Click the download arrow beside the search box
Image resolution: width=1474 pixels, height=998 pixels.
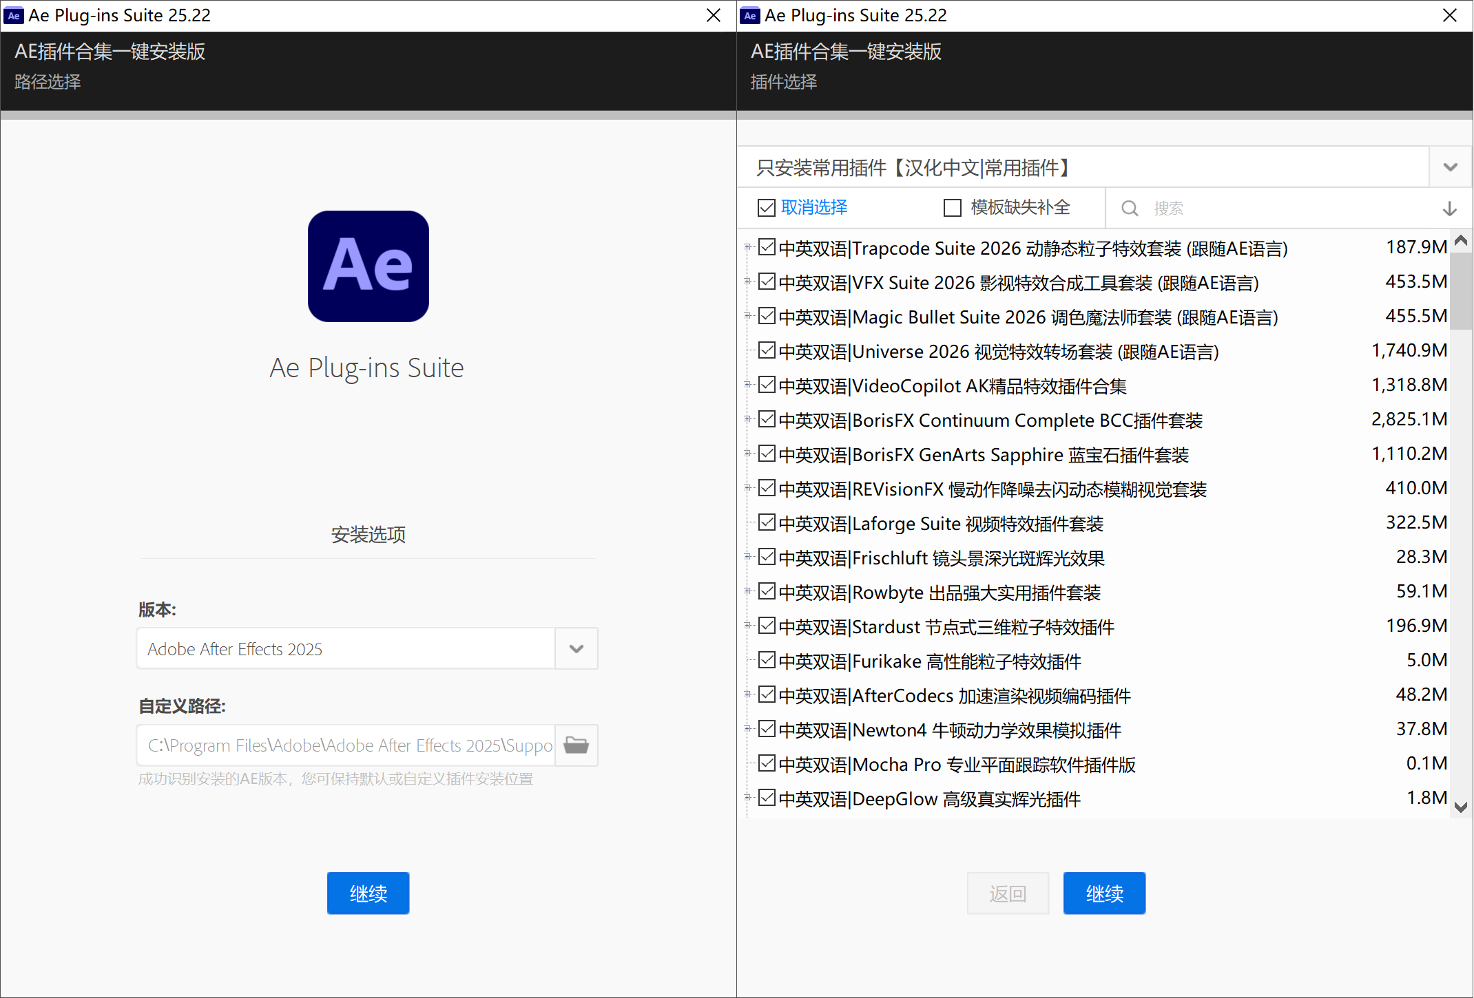tap(1450, 209)
